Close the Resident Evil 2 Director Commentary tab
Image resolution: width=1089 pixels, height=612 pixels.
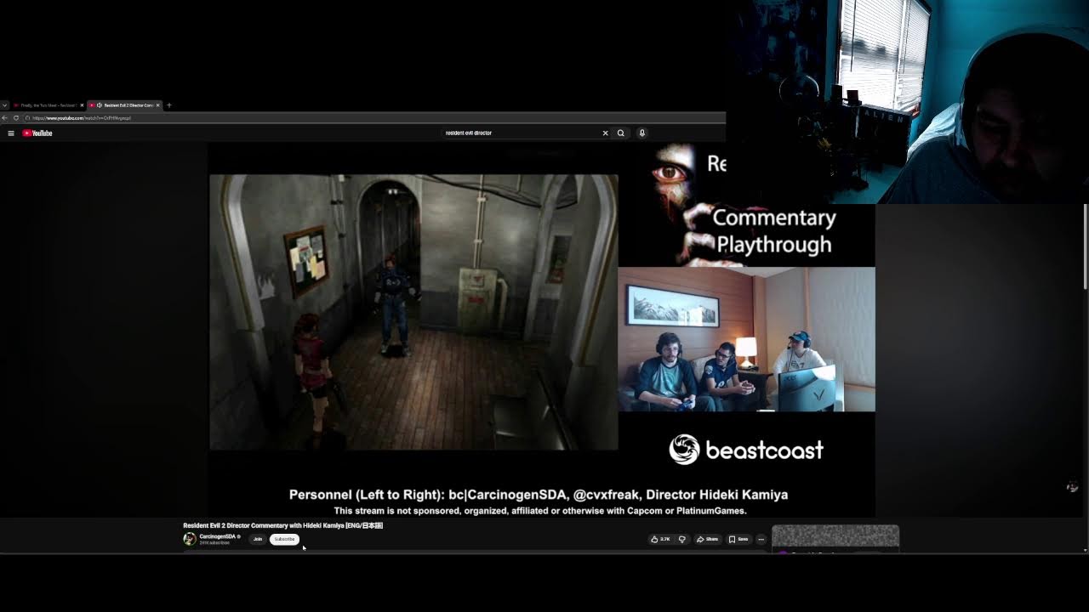pyautogui.click(x=157, y=105)
